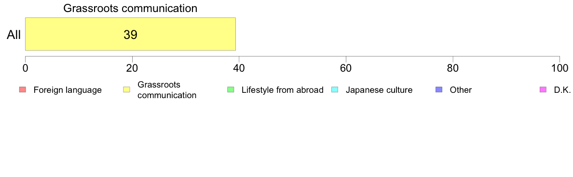Click the 100 axis tick label

[x=559, y=68]
